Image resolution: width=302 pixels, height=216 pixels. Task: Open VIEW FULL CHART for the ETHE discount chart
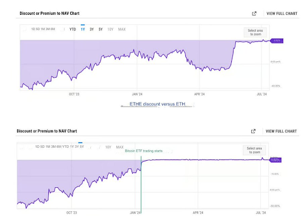point(282,14)
